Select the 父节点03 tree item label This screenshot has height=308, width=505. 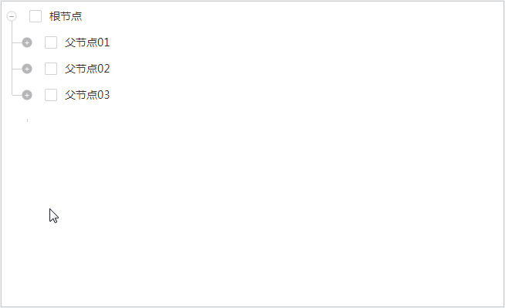coord(87,95)
